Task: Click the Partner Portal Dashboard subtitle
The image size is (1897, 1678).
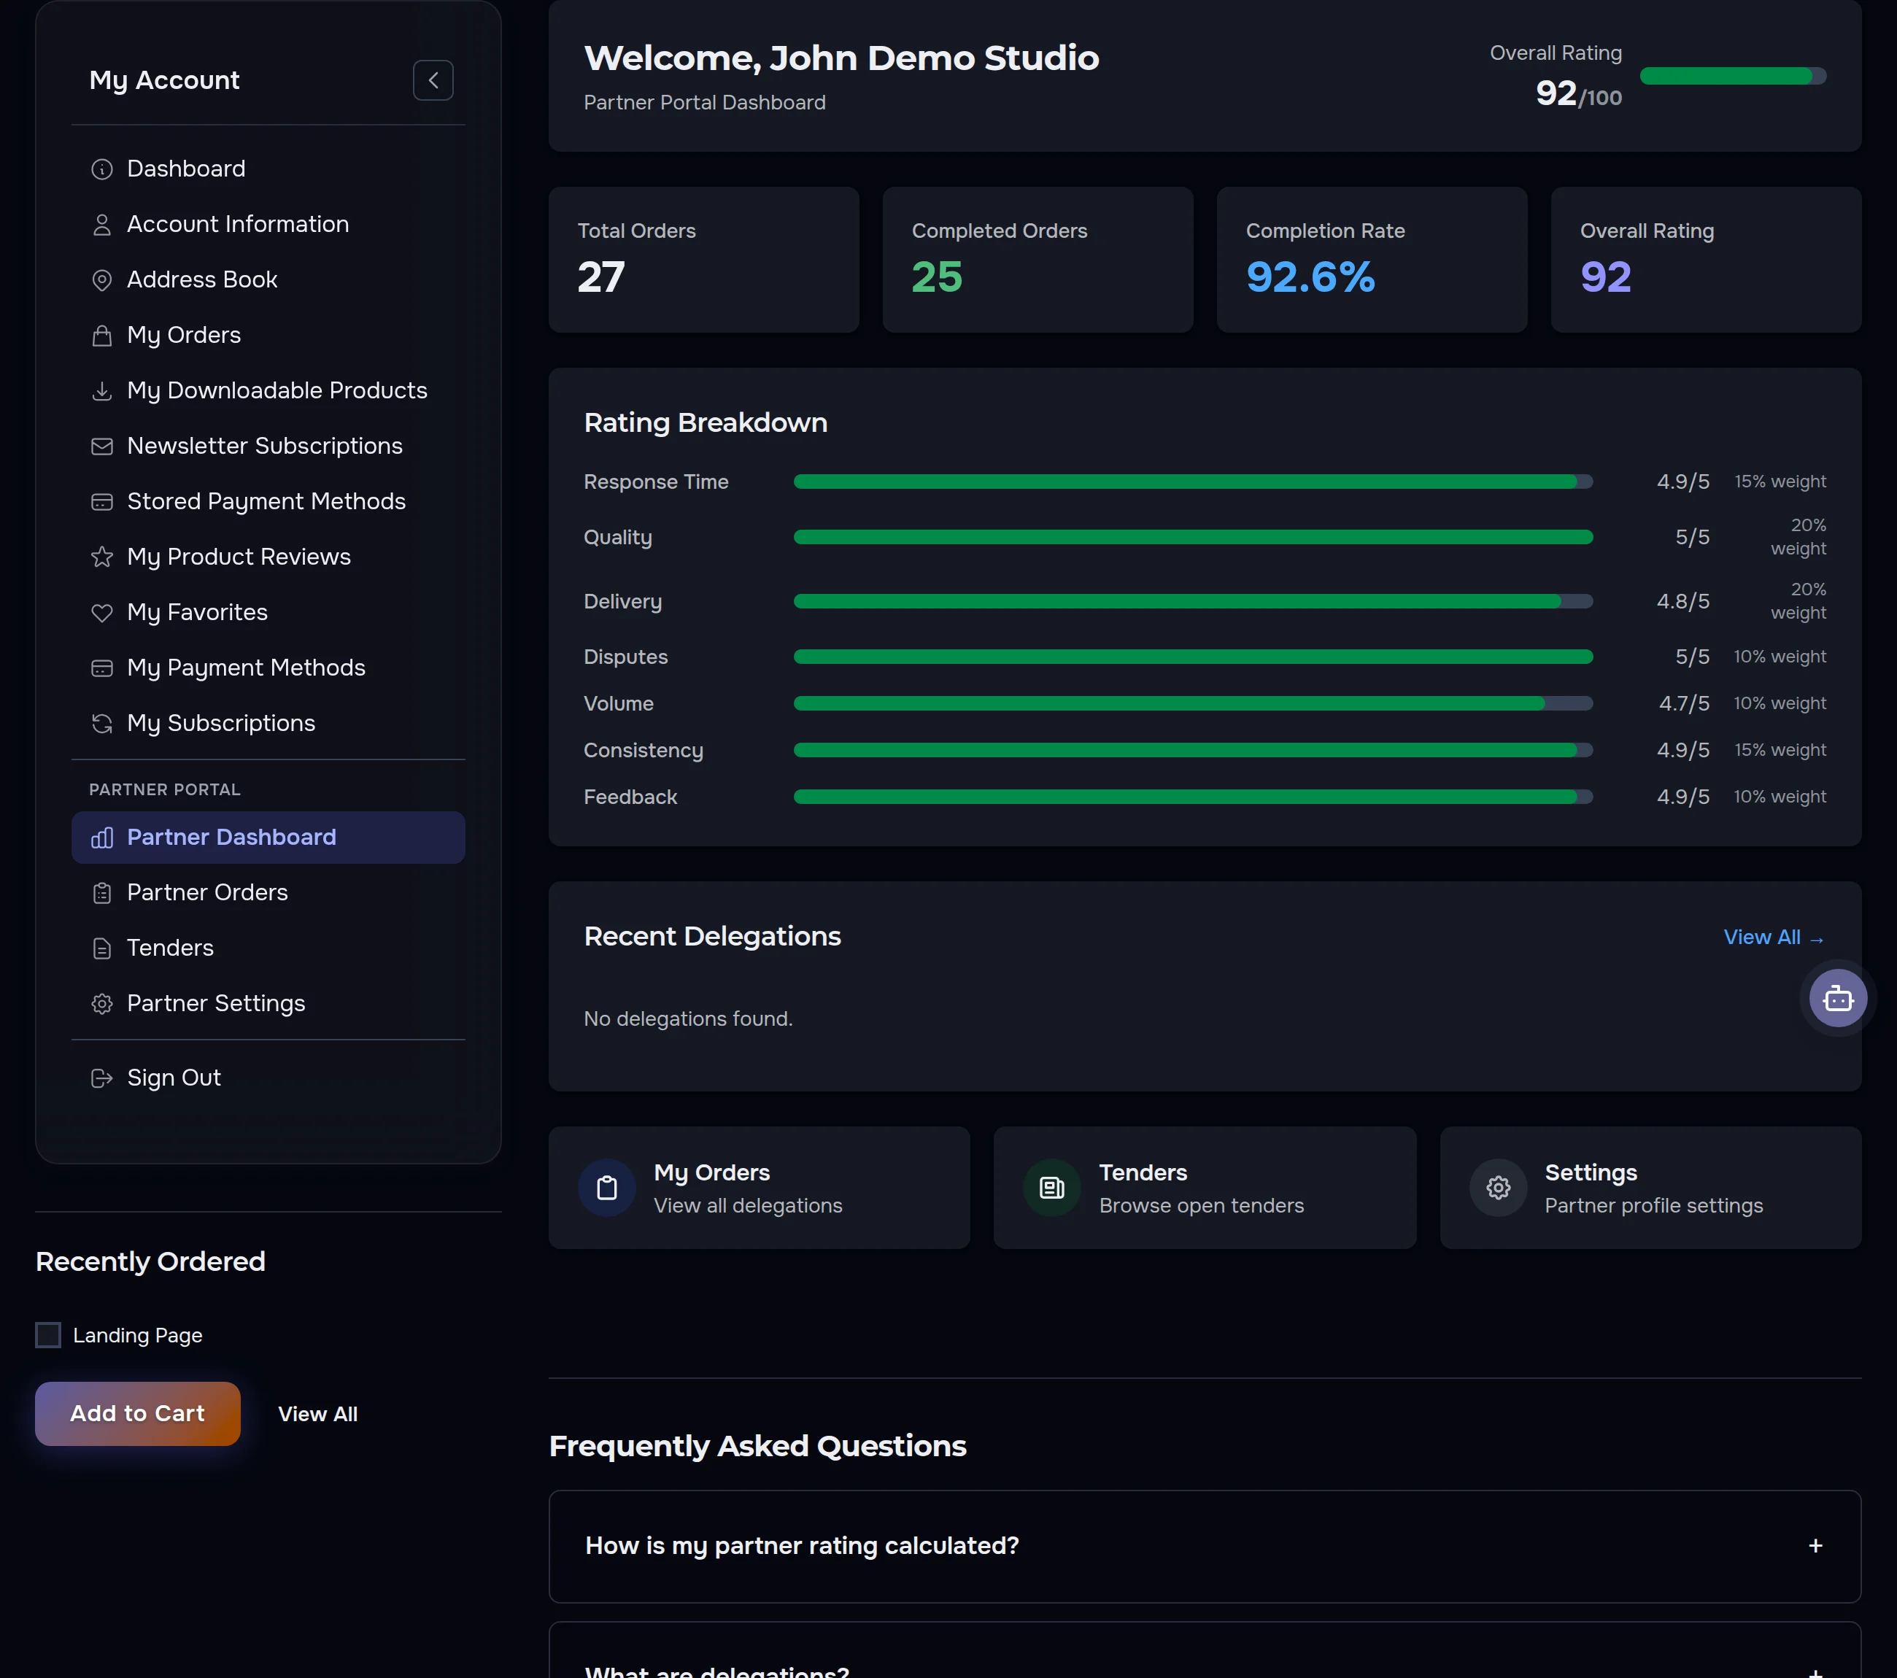Action: (704, 102)
